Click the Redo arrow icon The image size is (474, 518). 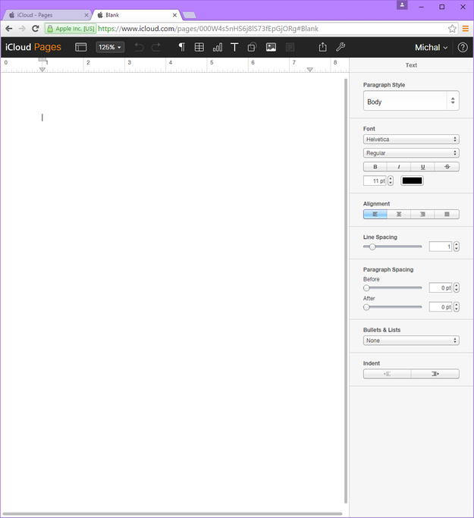[156, 47]
